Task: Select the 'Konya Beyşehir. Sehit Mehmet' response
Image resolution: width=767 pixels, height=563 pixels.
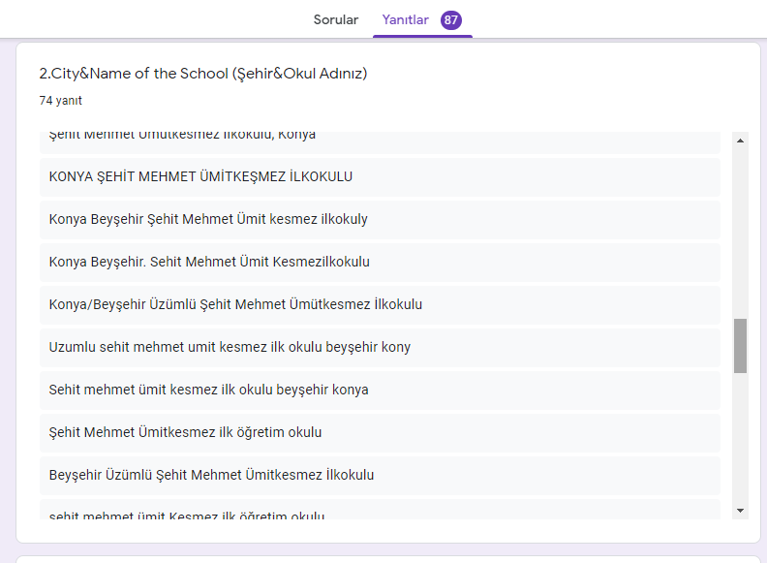Action: (209, 263)
